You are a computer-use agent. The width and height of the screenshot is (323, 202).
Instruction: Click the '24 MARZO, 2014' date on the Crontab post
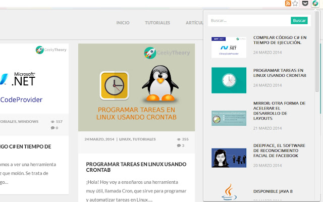[99, 139]
